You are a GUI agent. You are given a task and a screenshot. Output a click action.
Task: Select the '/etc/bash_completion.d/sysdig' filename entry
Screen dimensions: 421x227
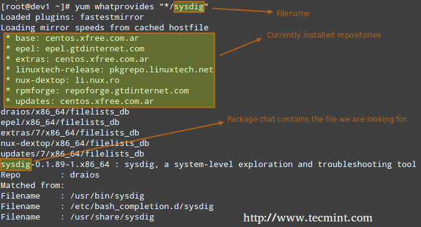coord(107,207)
